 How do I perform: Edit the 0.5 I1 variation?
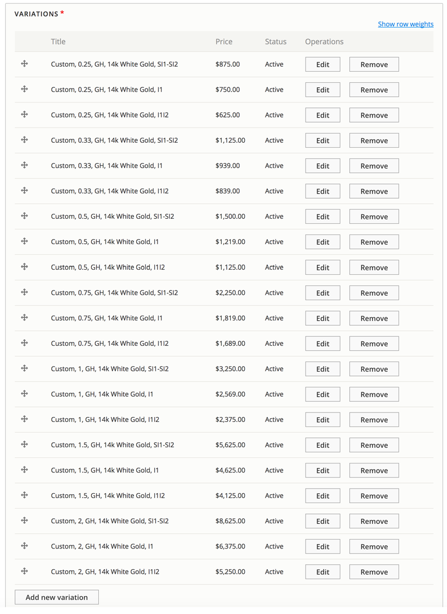click(322, 242)
